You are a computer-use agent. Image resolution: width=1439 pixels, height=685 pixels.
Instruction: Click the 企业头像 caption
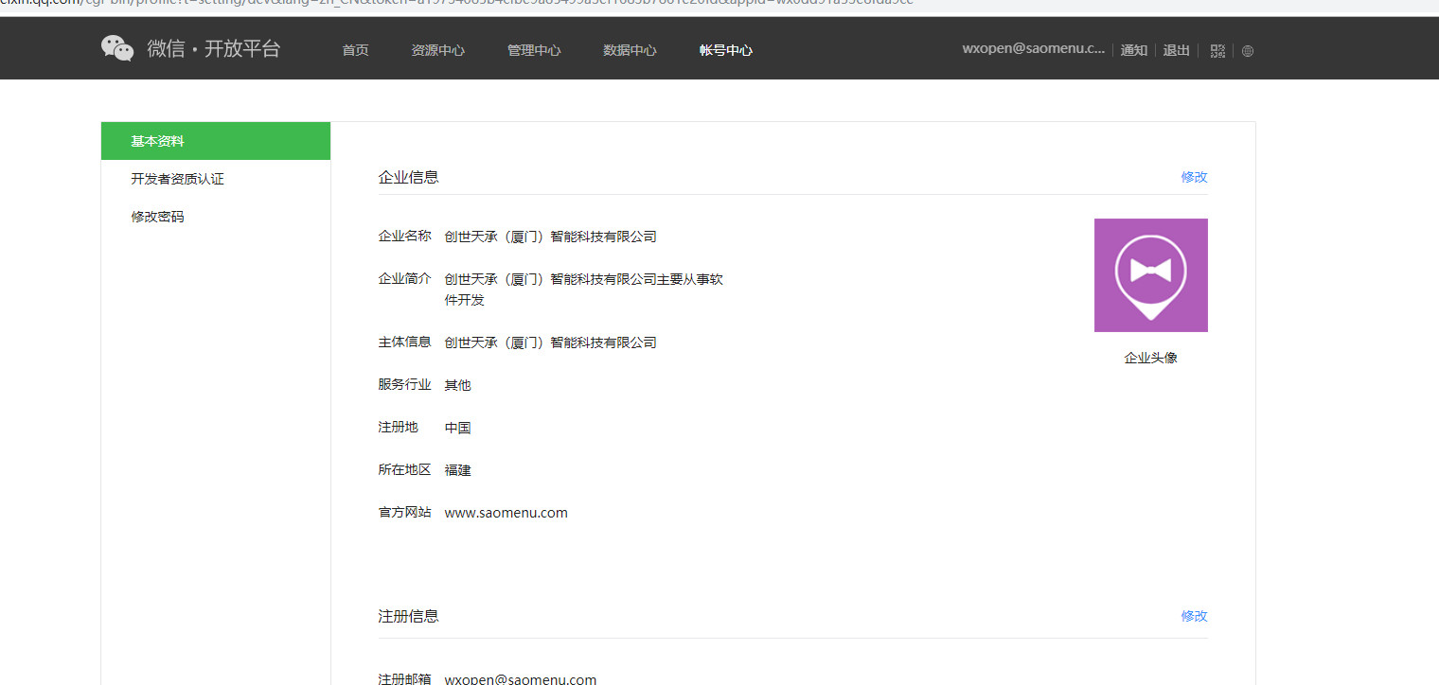click(x=1151, y=359)
